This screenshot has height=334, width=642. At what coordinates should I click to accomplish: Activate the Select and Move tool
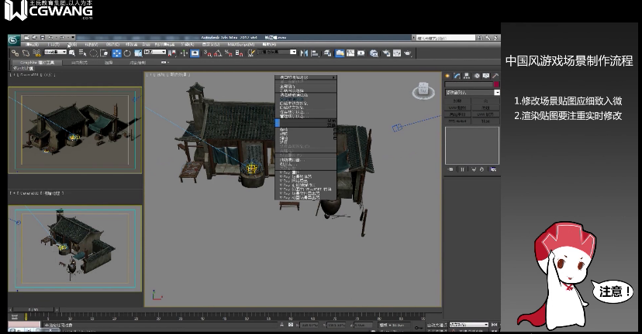coord(117,53)
